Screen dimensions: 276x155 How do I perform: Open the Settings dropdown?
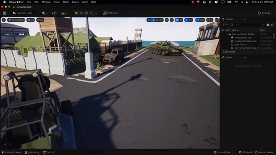(x=265, y=13)
